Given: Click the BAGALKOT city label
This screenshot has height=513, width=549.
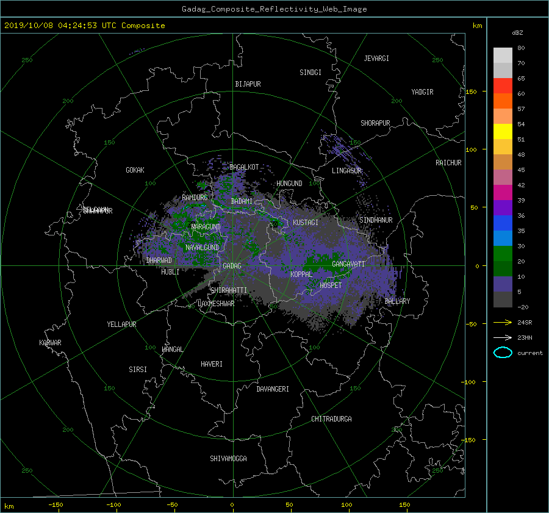Looking at the screenshot, I should pyautogui.click(x=244, y=167).
